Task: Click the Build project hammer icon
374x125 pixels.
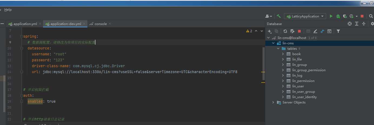Action: (279, 16)
